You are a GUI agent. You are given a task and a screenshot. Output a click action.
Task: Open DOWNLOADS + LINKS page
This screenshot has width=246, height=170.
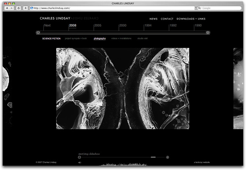tap(191, 19)
